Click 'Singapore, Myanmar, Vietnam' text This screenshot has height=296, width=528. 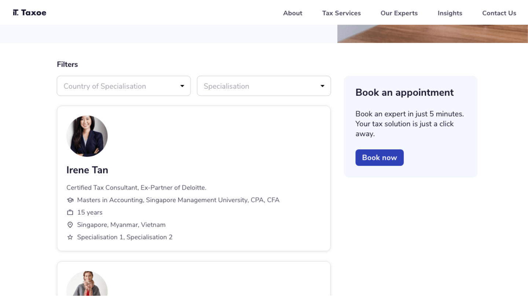[x=121, y=225]
